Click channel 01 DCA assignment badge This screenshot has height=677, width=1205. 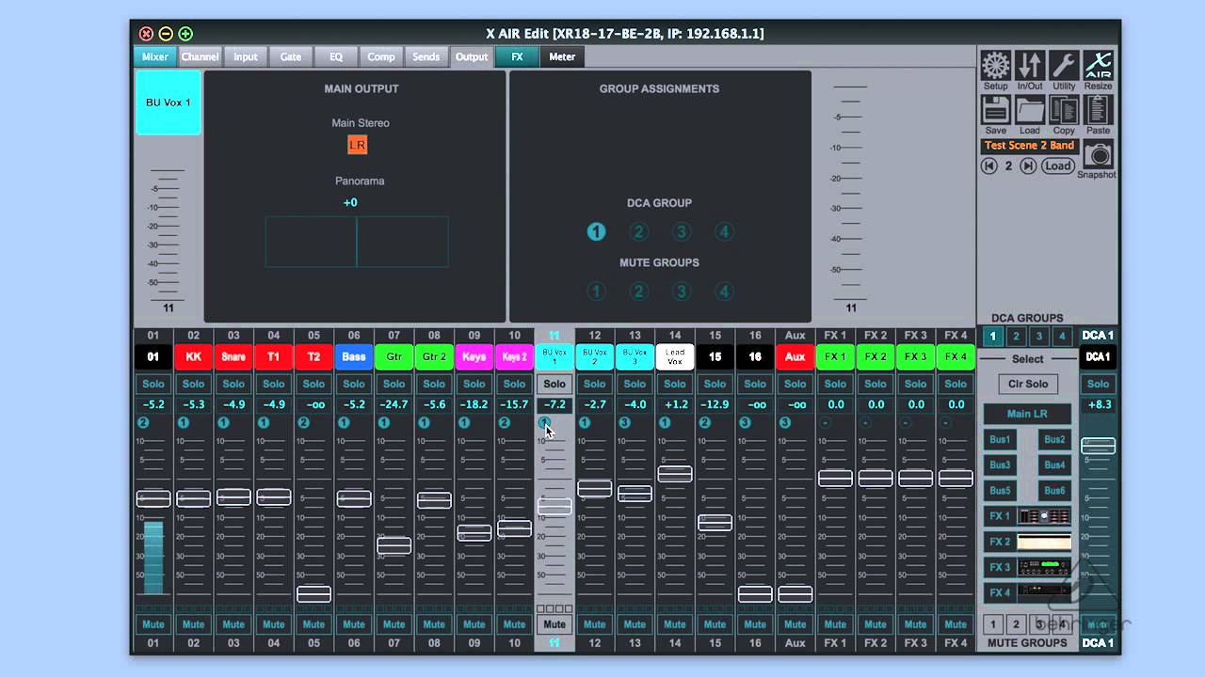pyautogui.click(x=143, y=423)
